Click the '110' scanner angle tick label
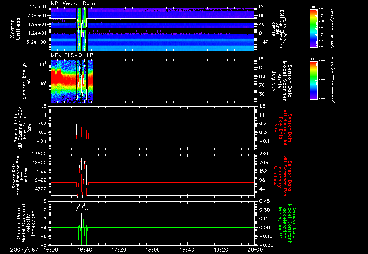 [263, 76]
